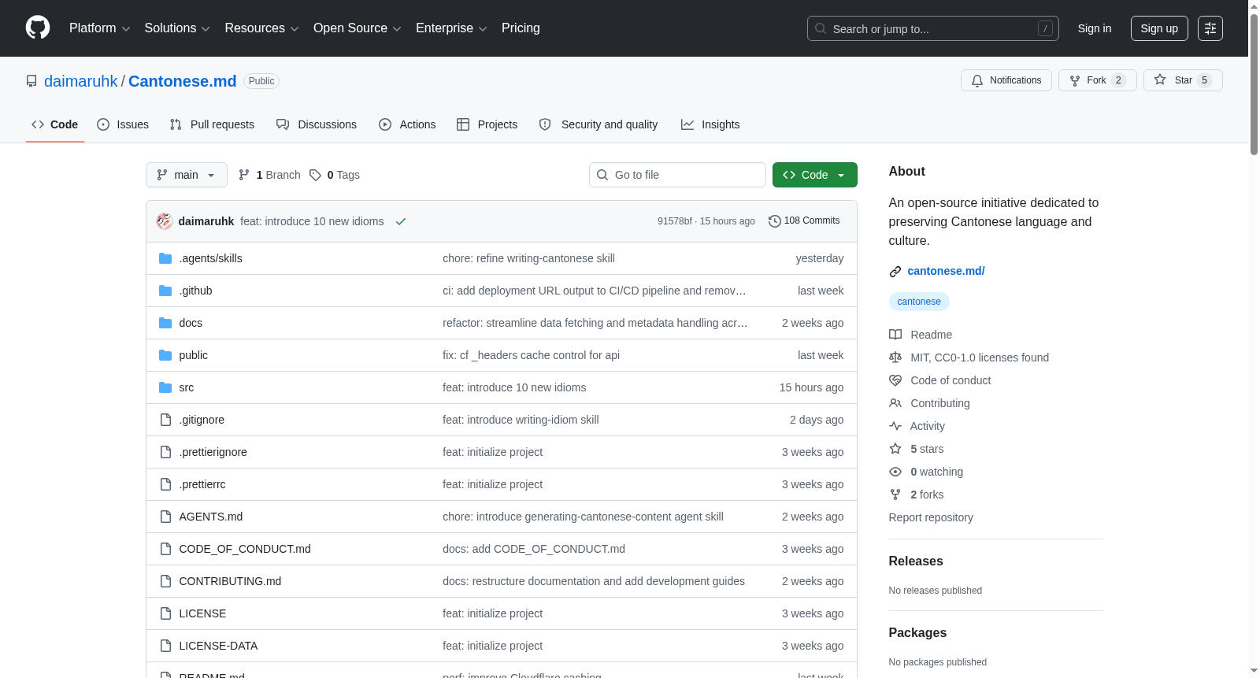Click the Search or jump to field

(933, 28)
